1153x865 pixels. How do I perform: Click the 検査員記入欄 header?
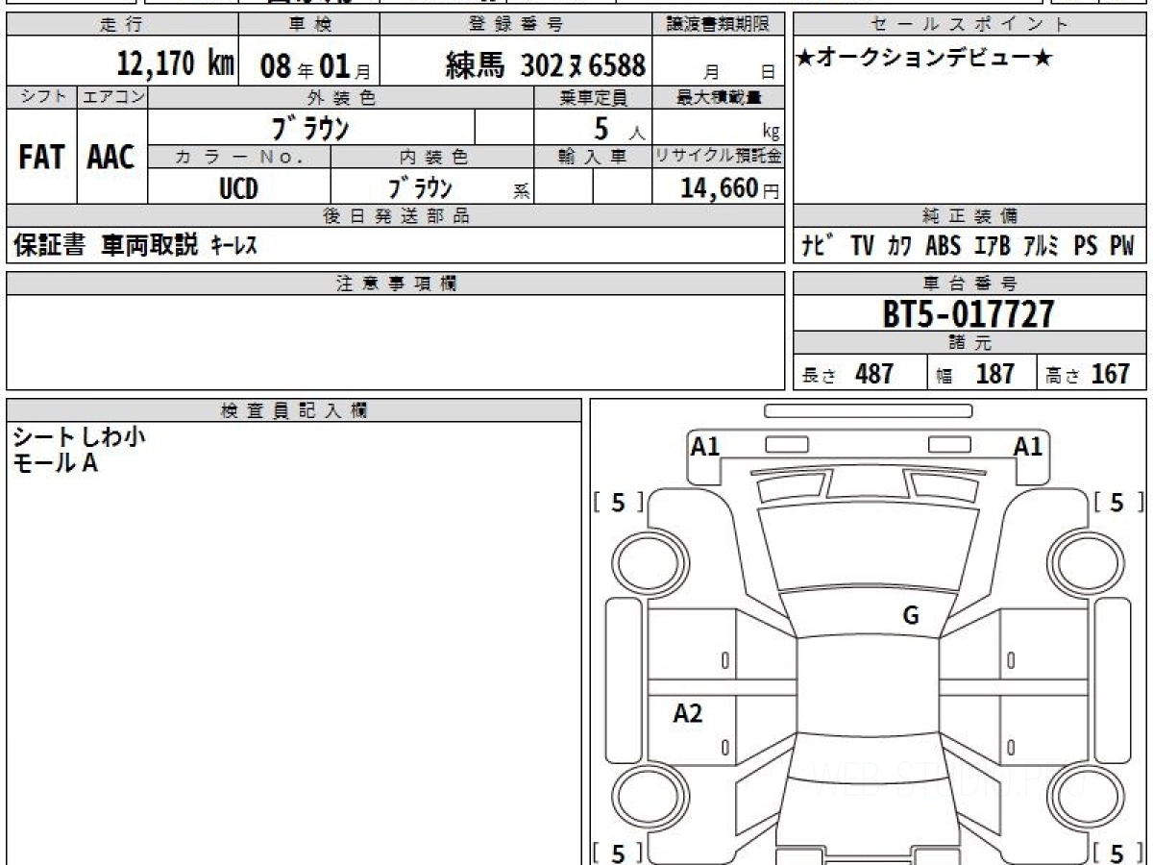pos(294,409)
